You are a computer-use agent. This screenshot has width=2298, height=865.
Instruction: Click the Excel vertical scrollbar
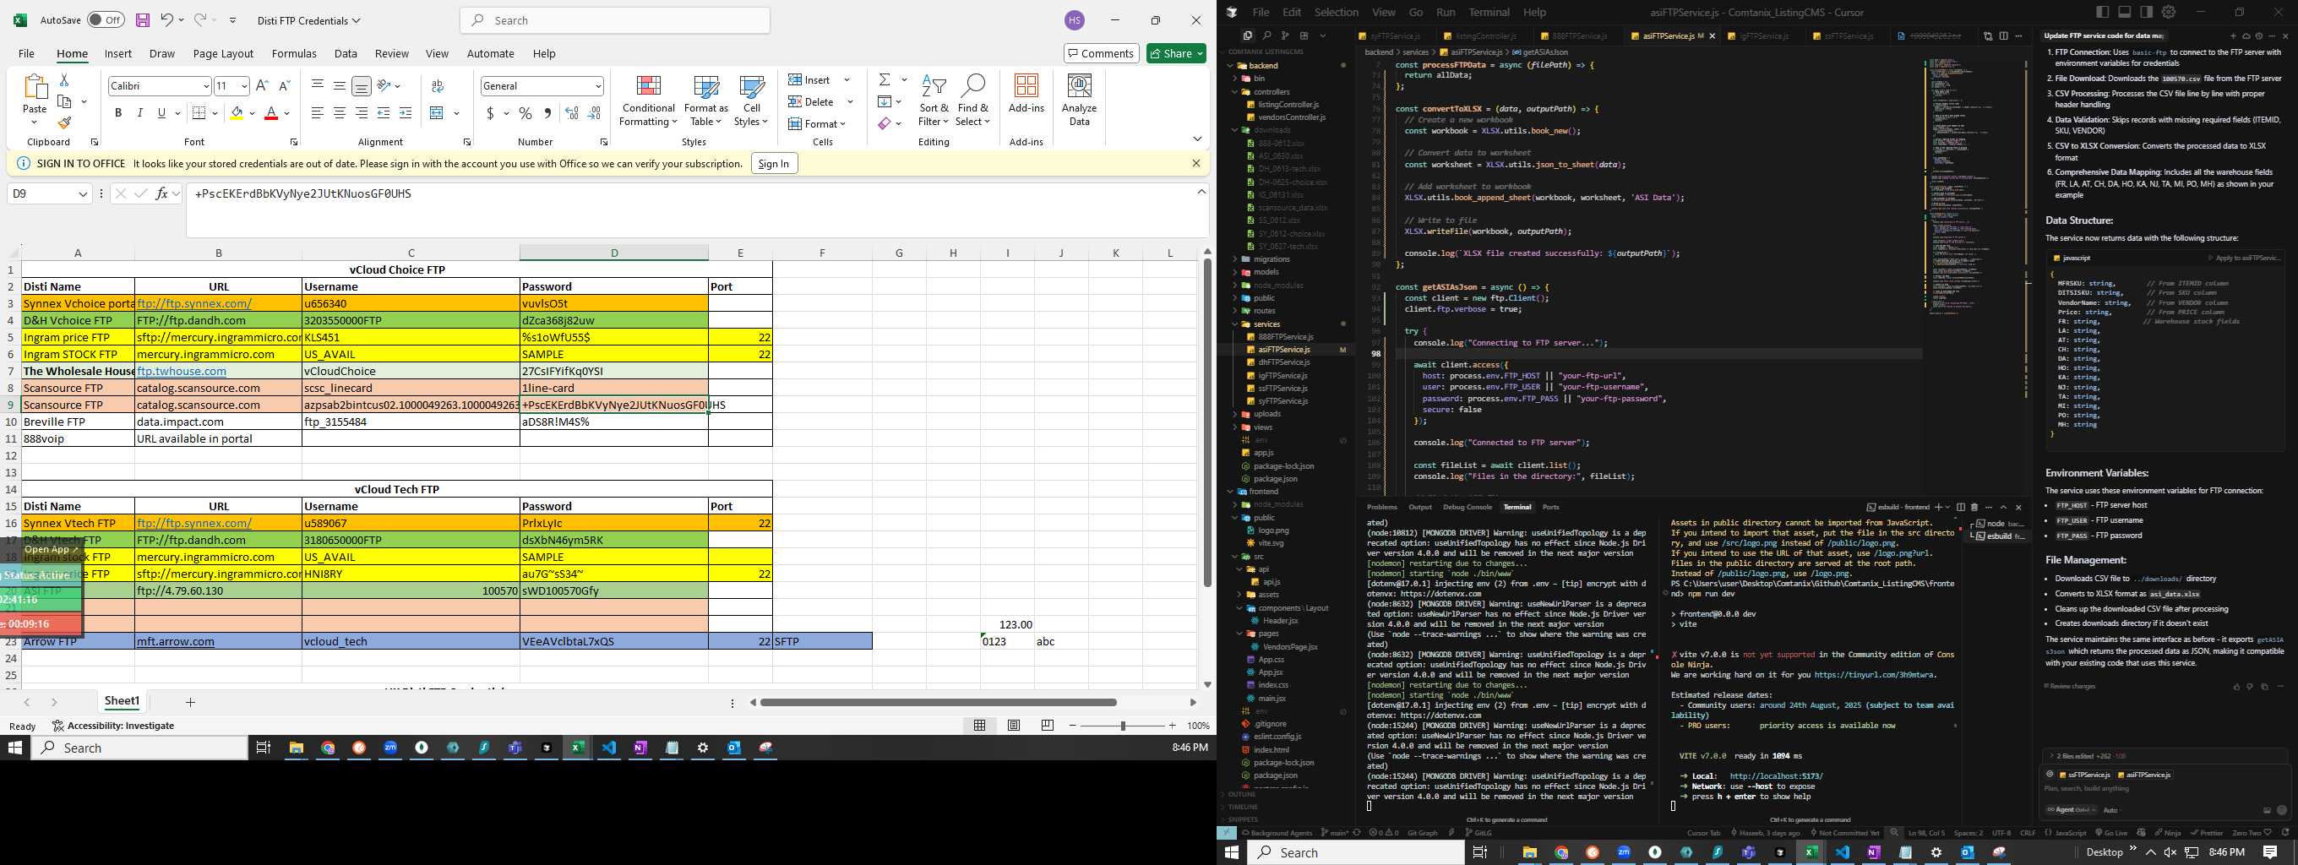[1207, 422]
